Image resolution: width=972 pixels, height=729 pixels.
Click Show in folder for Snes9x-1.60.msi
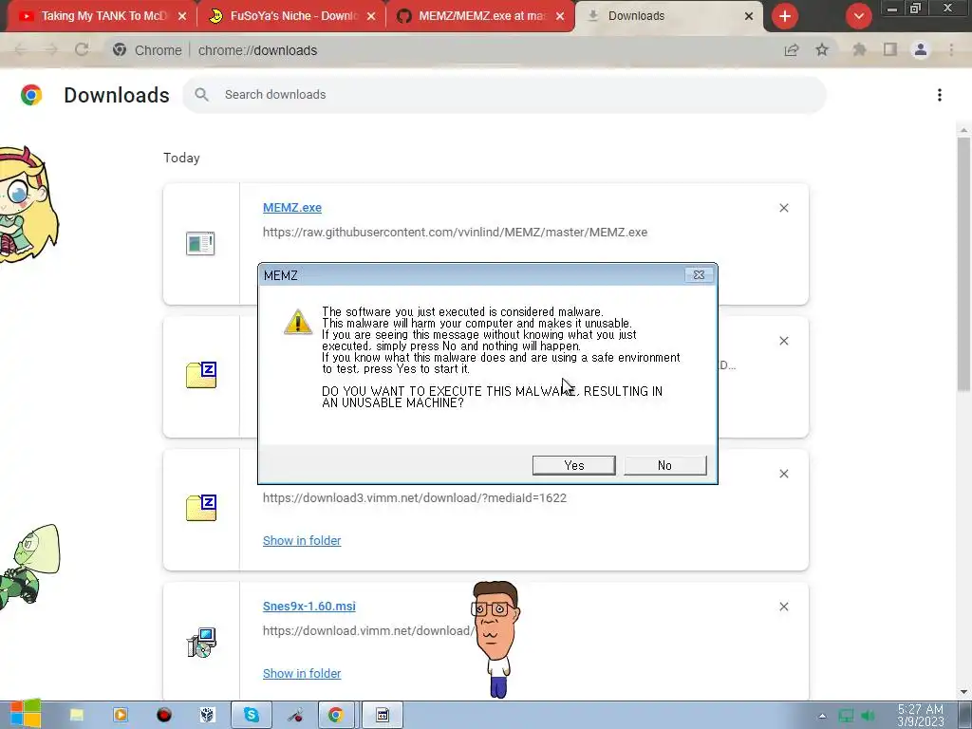[x=302, y=673]
